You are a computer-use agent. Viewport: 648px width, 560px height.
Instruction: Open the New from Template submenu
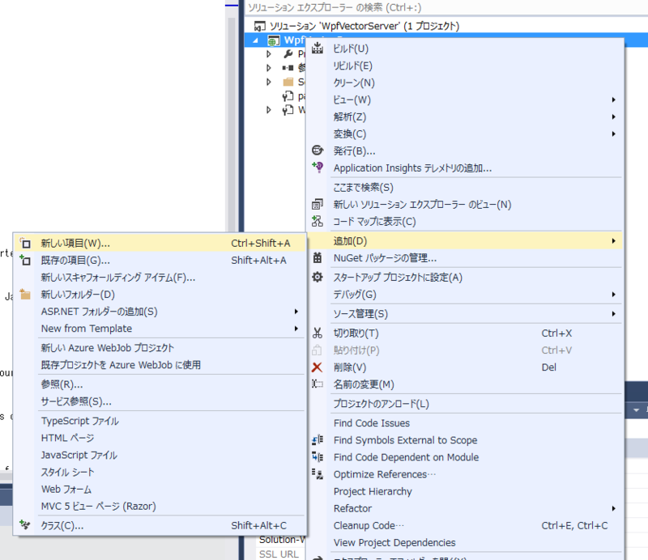[160, 329]
